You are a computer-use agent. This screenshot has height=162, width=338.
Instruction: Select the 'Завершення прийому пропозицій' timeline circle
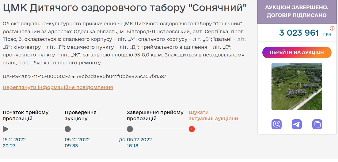130,129
